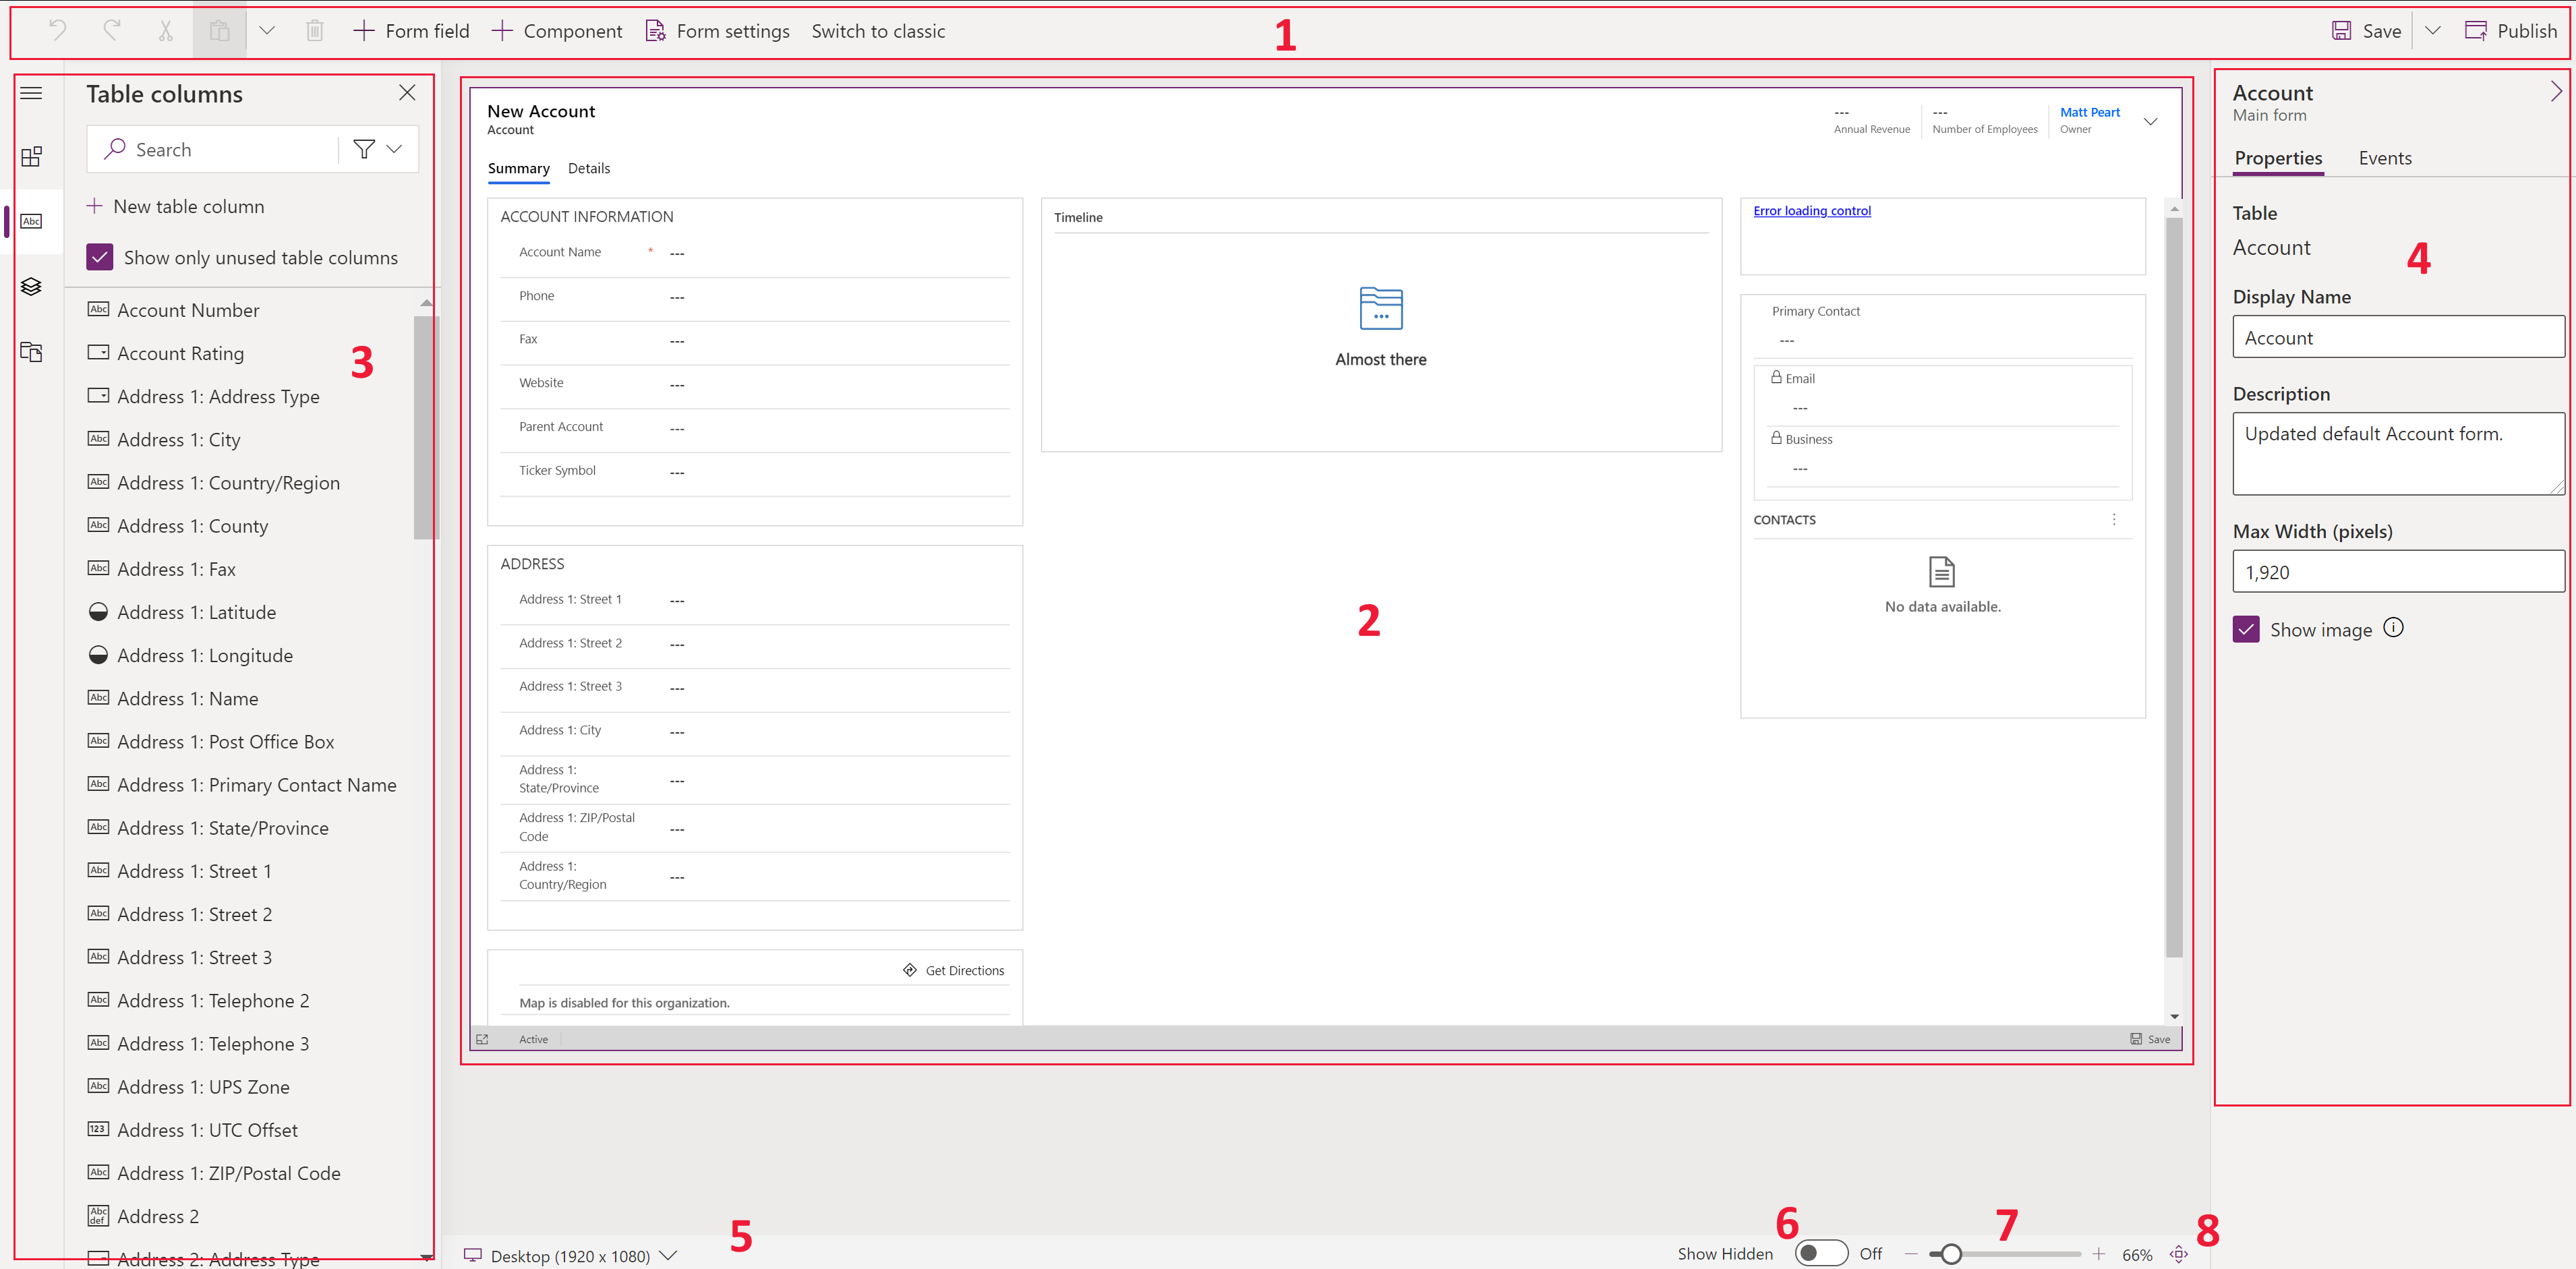Toggle Show only unused table columns
The image size is (2576, 1269).
[x=98, y=256]
